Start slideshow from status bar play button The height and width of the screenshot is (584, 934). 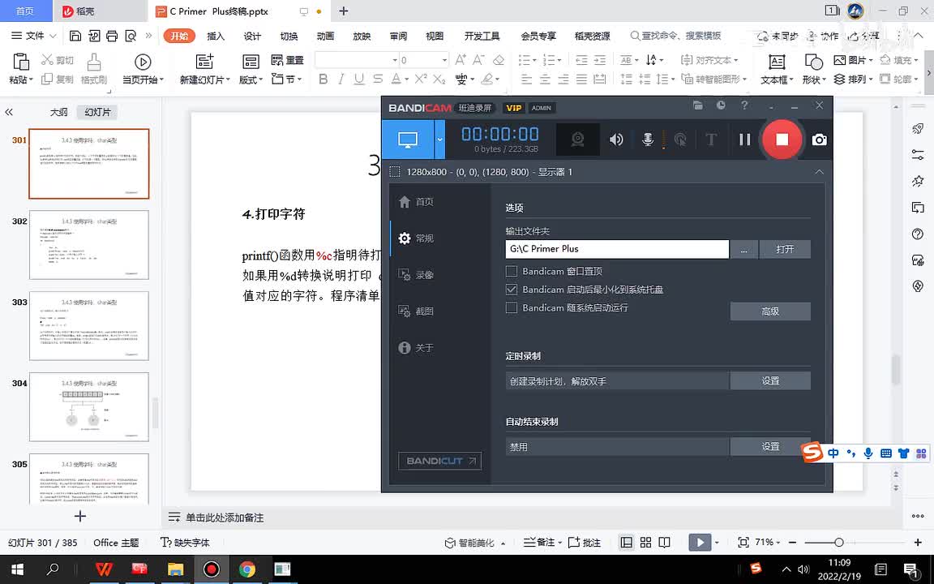click(700, 543)
